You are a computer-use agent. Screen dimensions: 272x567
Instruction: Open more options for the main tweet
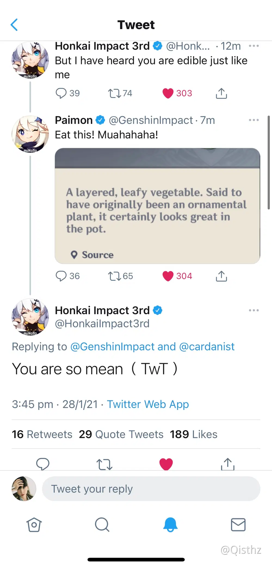pos(254,310)
